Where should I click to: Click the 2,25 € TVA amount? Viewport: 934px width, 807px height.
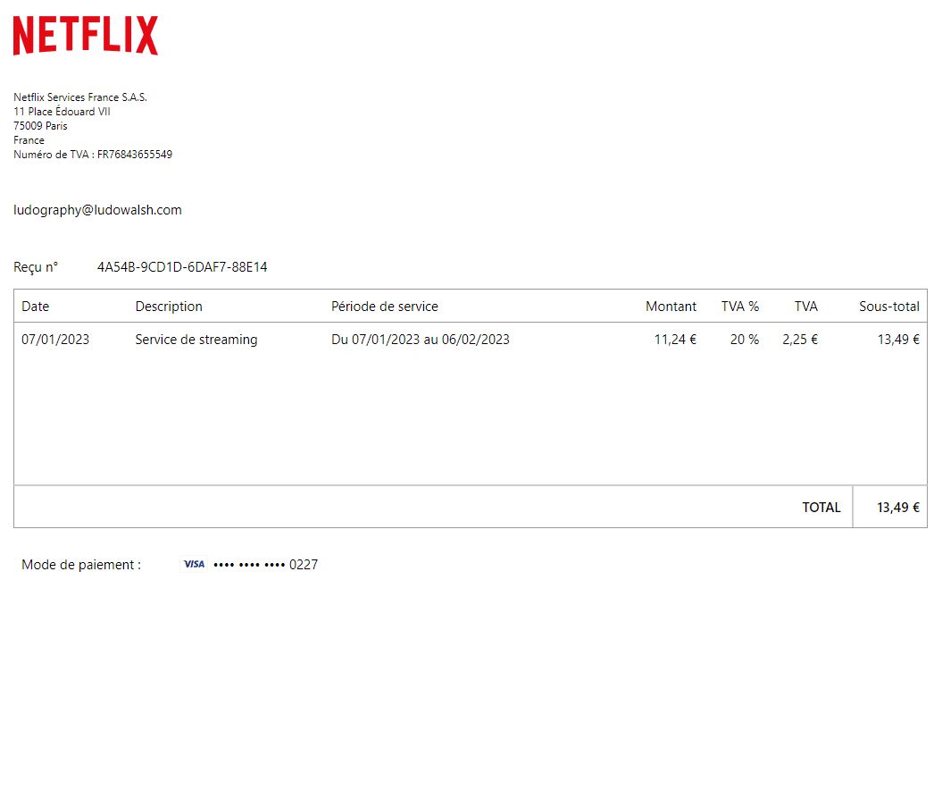pos(799,340)
